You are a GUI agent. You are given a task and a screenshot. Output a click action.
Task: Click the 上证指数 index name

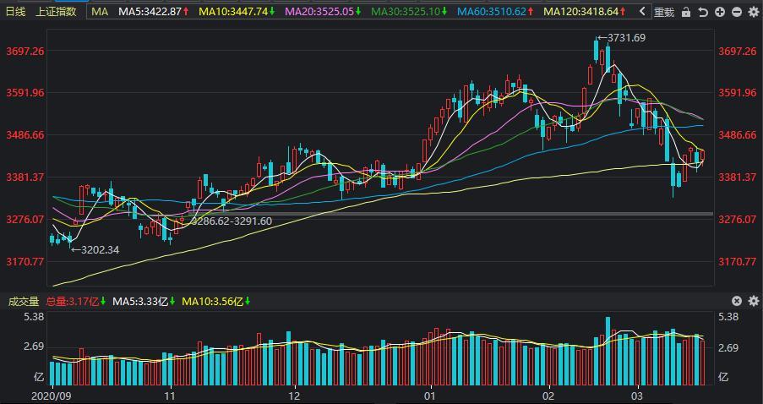[x=56, y=12]
